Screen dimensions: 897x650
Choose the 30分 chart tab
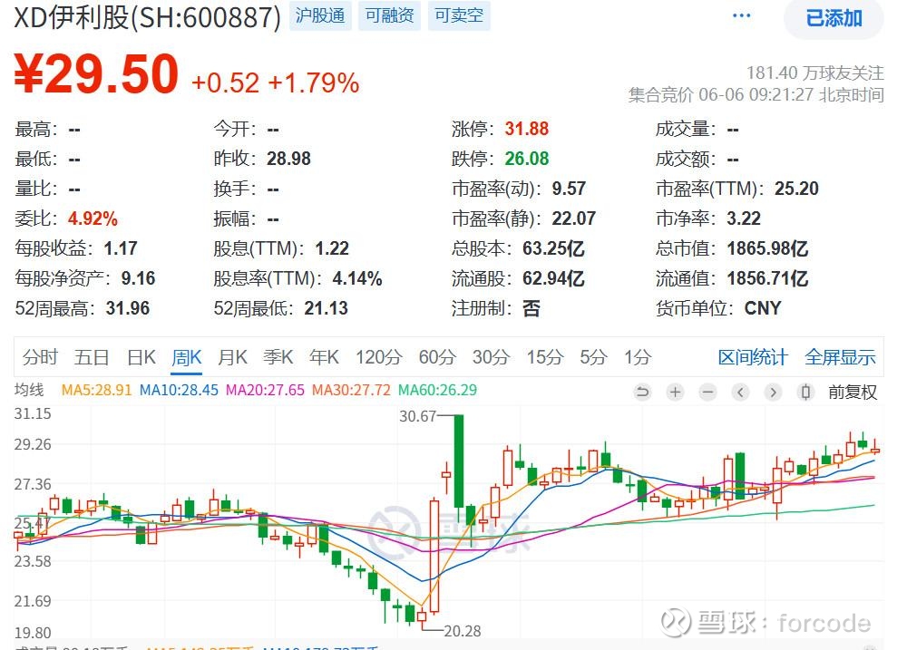(491, 357)
